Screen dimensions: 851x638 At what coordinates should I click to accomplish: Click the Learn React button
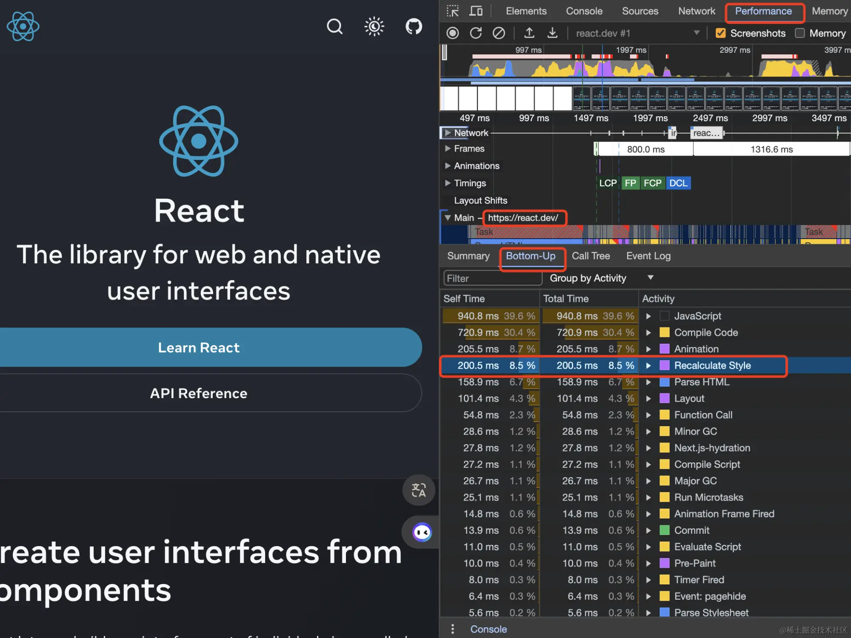pyautogui.click(x=199, y=347)
